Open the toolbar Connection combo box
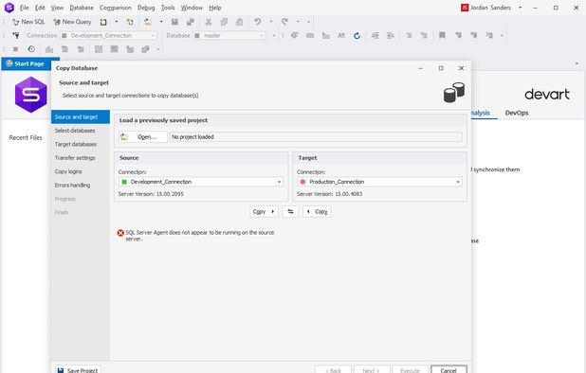Screen dimensions: 586x373 [x=109, y=35]
